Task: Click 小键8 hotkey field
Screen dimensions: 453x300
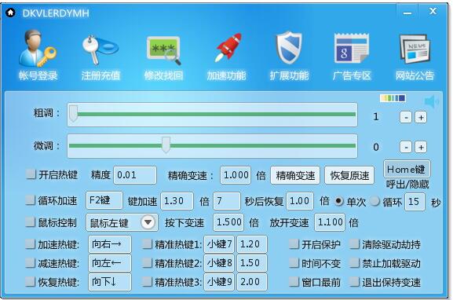Action: (x=220, y=263)
